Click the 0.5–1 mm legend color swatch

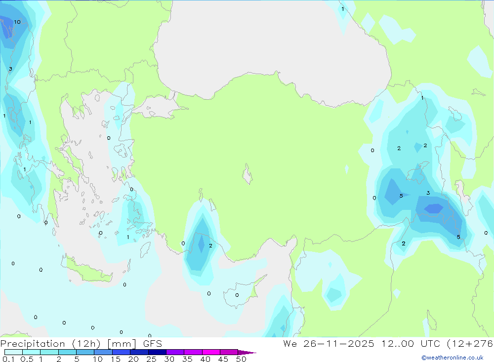point(32,352)
